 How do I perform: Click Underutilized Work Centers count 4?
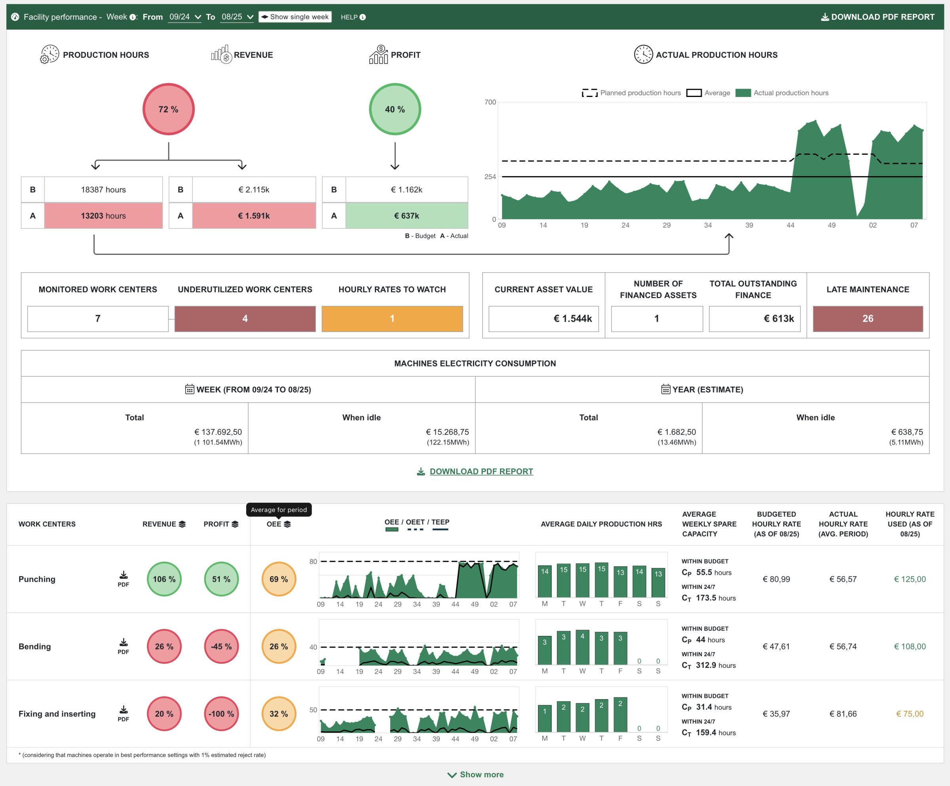[x=245, y=318]
